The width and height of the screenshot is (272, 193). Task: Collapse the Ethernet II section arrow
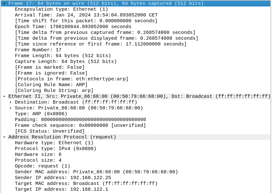point(4,96)
